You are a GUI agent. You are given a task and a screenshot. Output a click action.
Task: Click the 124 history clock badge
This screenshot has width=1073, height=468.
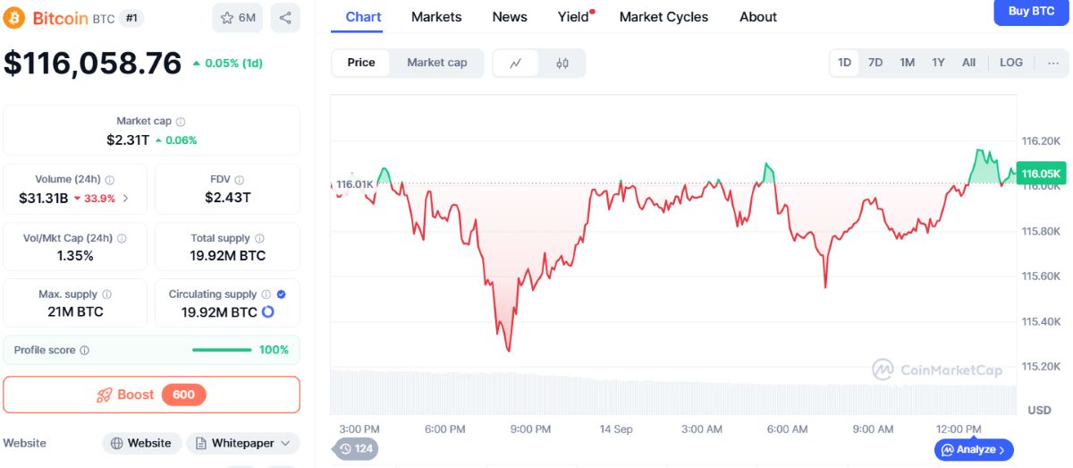[355, 448]
